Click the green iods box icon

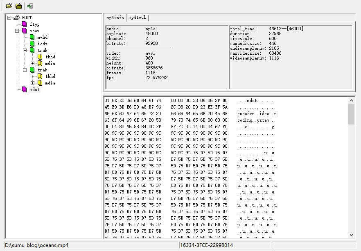coord(32,44)
